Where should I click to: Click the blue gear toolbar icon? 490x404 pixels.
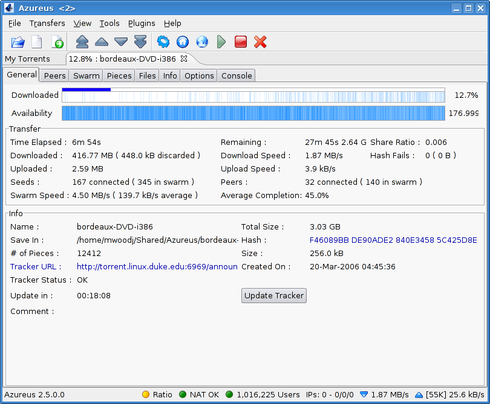point(163,42)
